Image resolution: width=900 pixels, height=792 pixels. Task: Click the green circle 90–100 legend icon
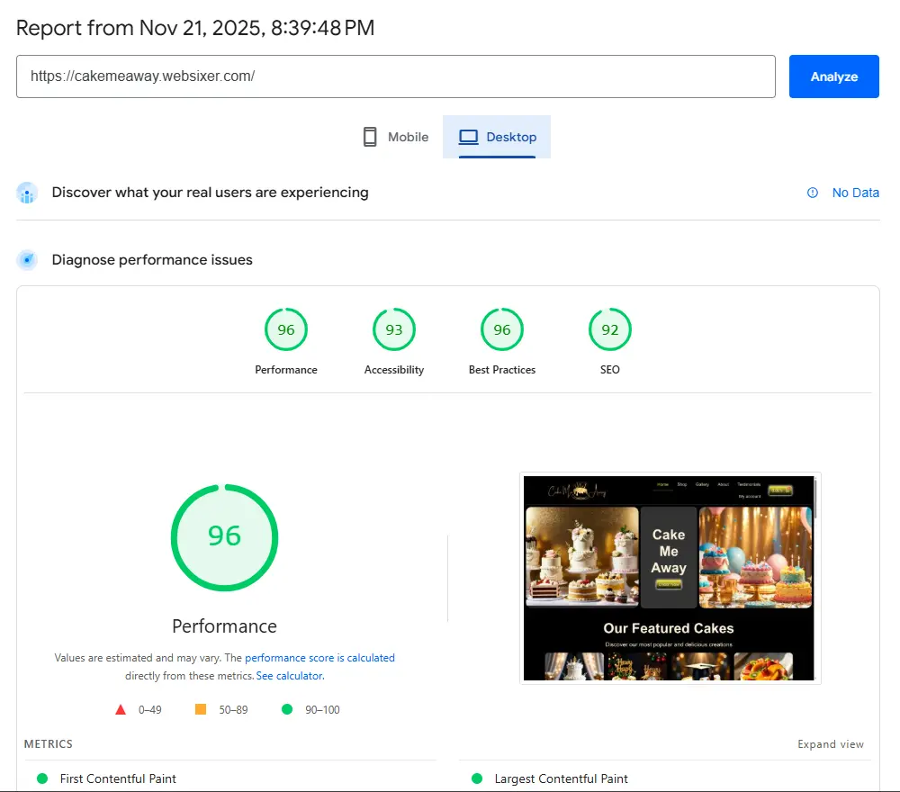(287, 709)
